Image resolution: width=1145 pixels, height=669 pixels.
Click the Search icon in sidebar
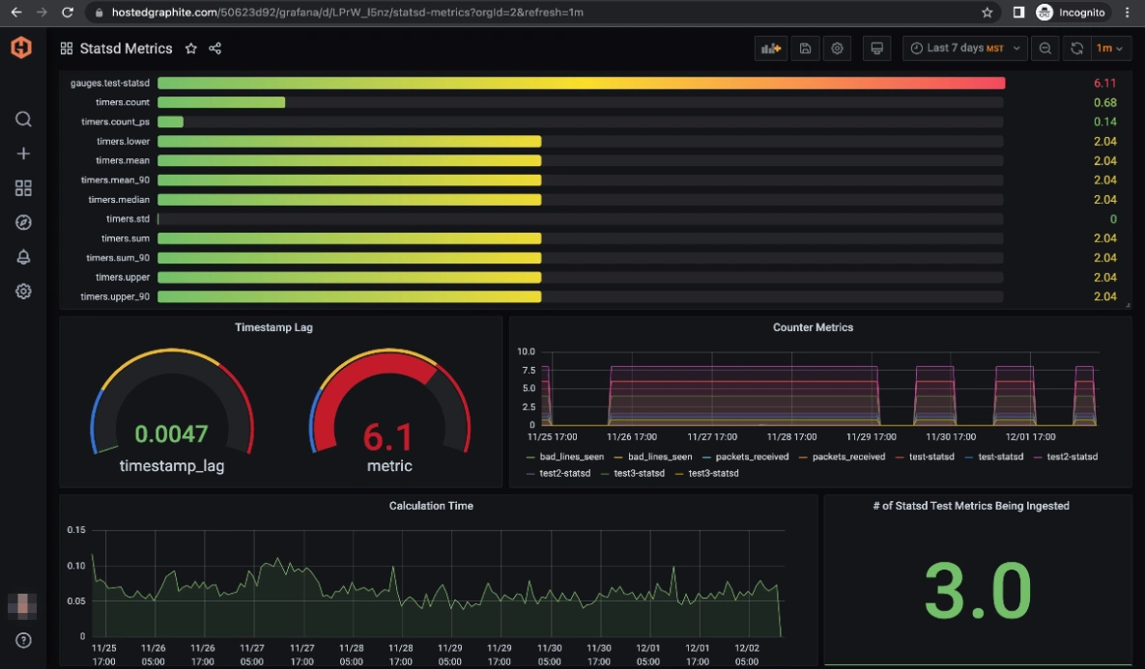click(23, 120)
